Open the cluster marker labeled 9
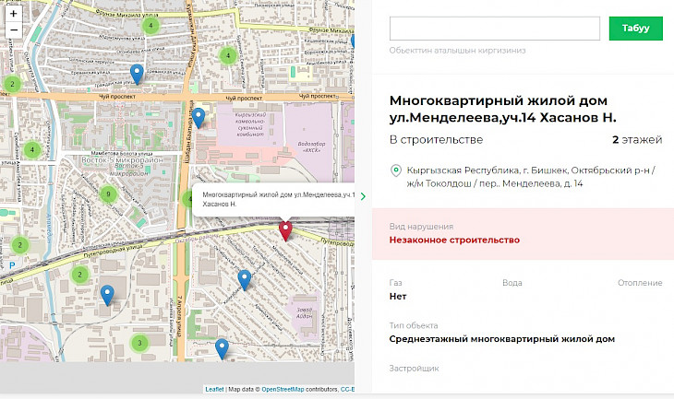Screen dimensions: 674x399 (109, 194)
